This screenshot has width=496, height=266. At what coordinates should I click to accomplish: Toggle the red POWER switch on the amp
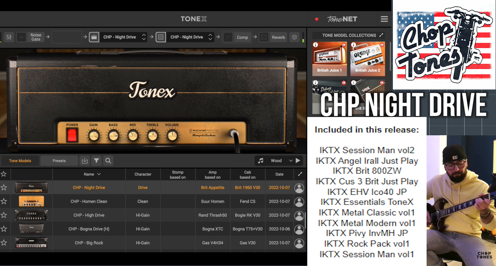click(72, 135)
